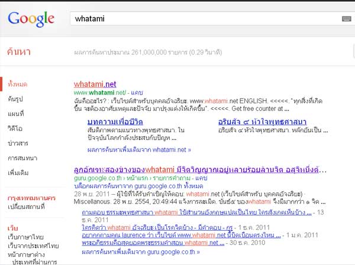Select เว็บภาษาไทย filter
Screen dimensions: 355x265
(25, 237)
